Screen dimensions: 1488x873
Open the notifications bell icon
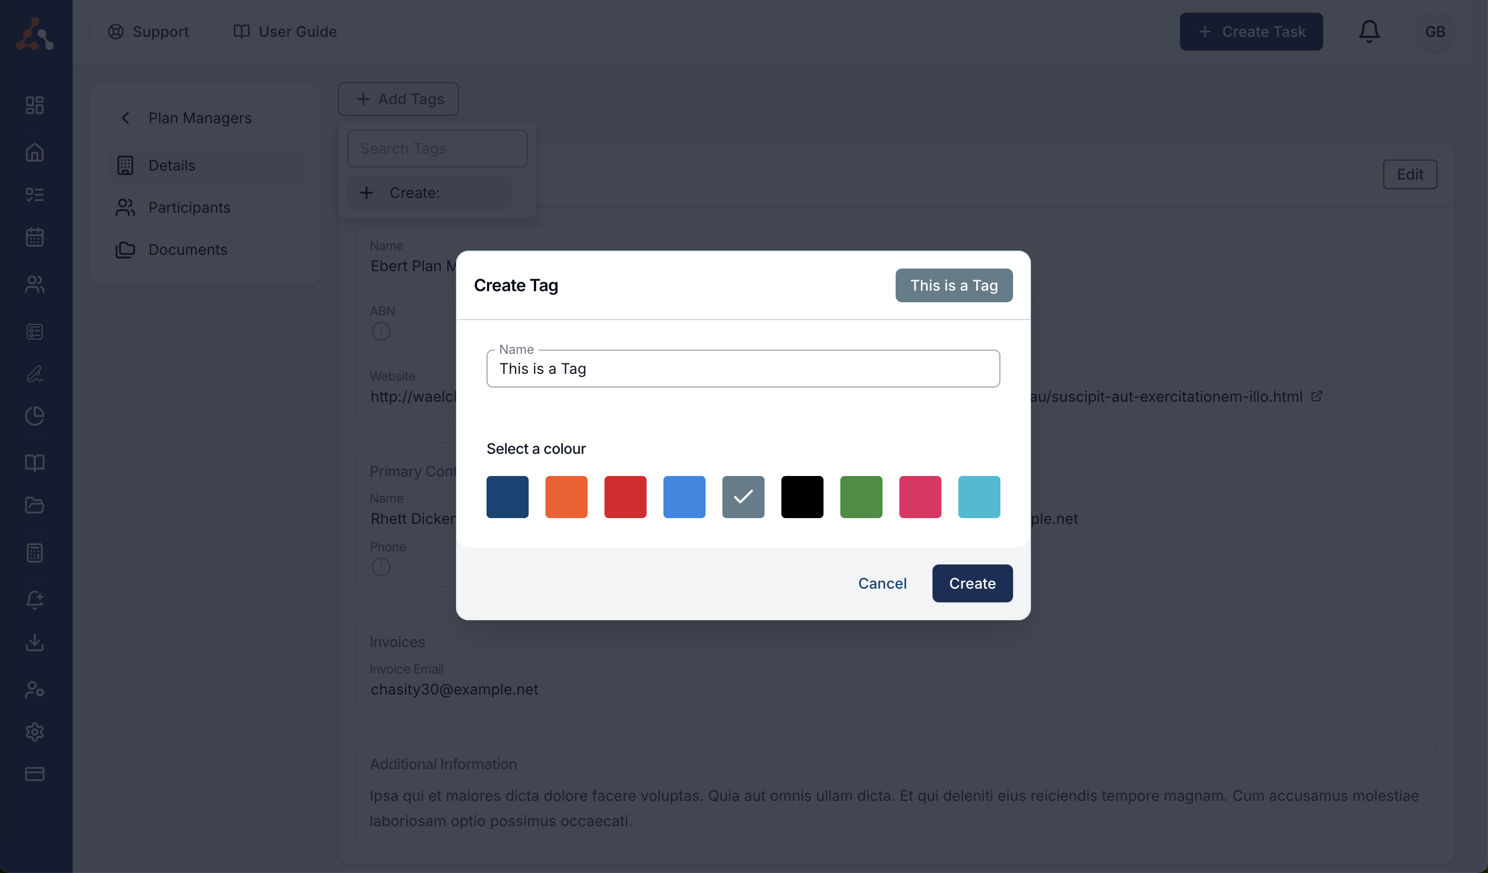point(1368,31)
